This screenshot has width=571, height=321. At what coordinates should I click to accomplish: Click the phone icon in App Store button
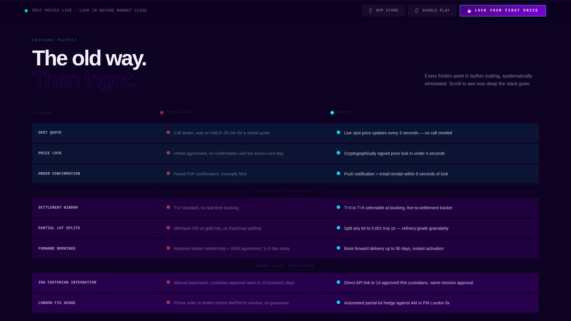click(371, 11)
